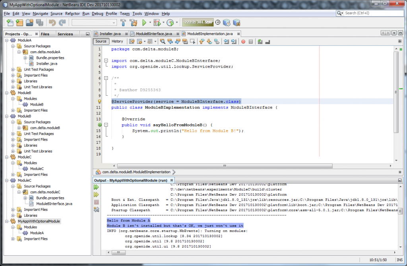407x266 pixels.
Task: Run the project with the green play icon
Action: (144, 23)
